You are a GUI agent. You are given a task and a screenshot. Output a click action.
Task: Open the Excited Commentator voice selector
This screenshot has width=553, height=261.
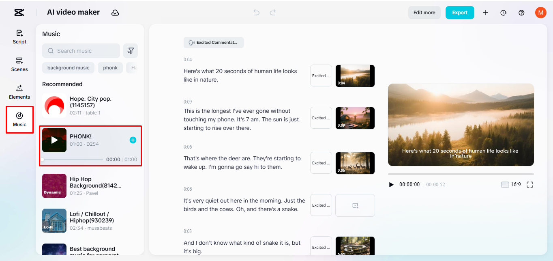213,42
